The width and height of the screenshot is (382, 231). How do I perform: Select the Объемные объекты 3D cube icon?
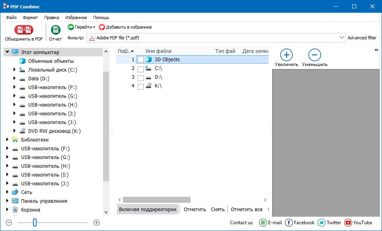[x=22, y=61]
